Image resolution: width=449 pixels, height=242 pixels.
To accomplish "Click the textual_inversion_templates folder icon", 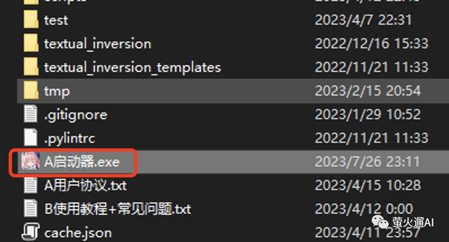I will click(31, 67).
